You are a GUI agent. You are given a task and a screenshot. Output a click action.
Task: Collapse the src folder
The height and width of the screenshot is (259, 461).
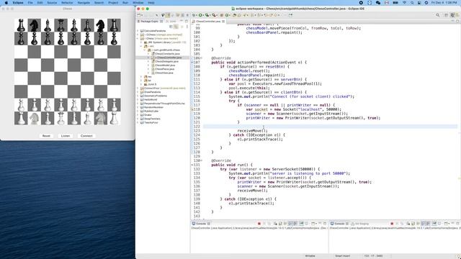tap(141, 46)
